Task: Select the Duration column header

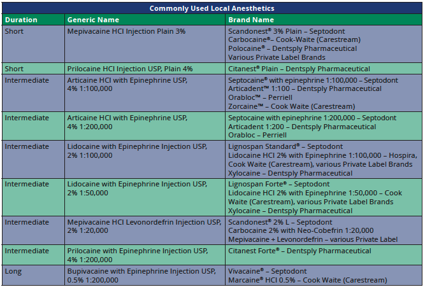Action: (x=21, y=20)
